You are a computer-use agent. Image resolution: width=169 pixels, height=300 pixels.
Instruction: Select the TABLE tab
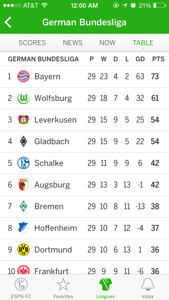tap(143, 43)
